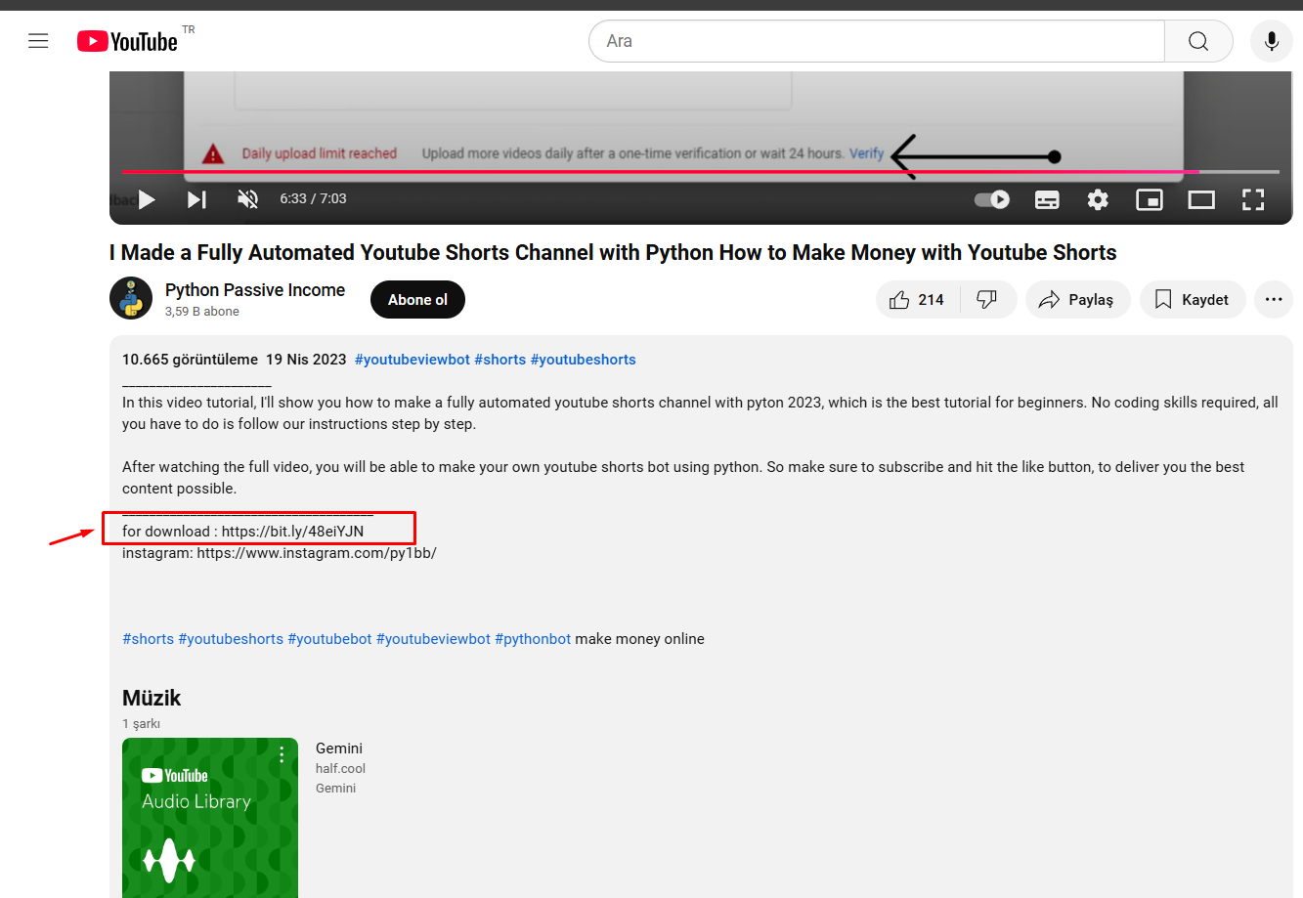Share the video with Paylaş
Viewport: 1303px width, 898px height.
coord(1077,300)
